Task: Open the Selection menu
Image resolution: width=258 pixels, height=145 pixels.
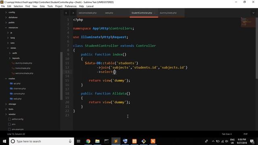Action: [18, 6]
